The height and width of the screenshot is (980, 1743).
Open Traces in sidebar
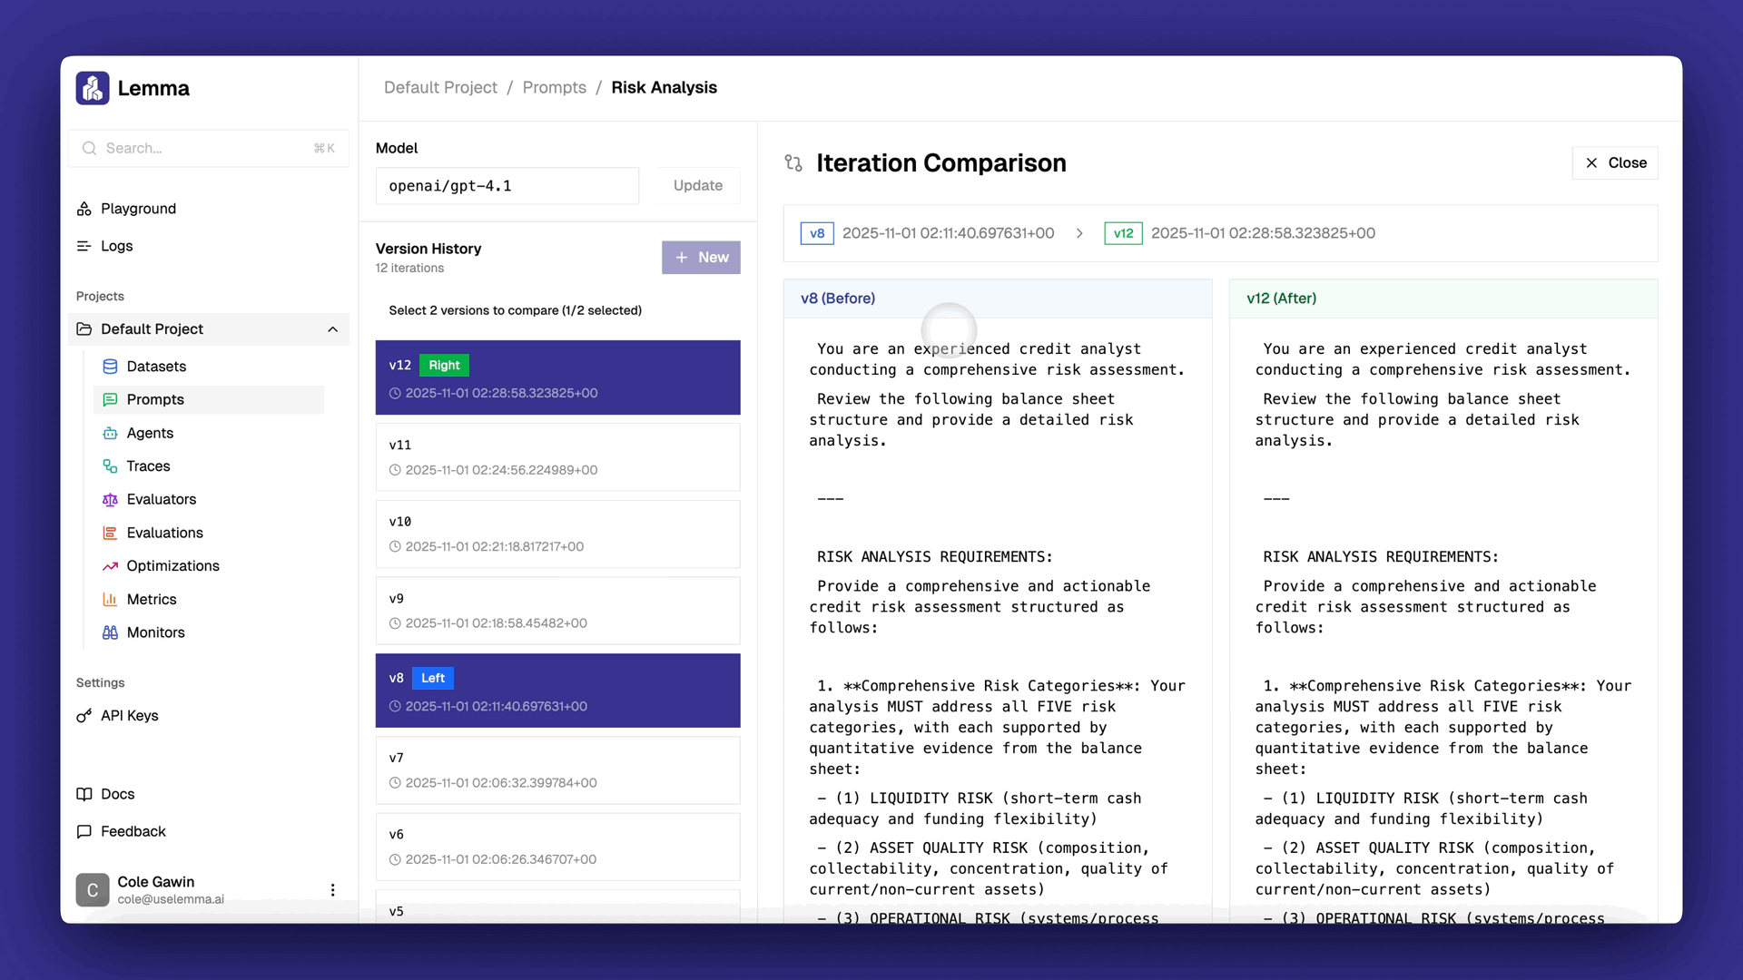[x=148, y=466]
